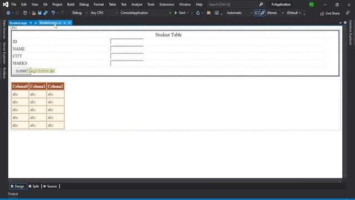355x200 pixels.
Task: Open the Analyze menu
Action: (137, 4)
